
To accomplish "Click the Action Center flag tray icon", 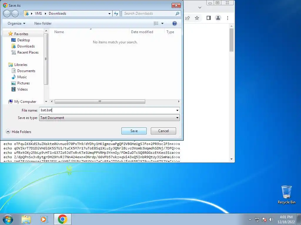I will point(264,219).
